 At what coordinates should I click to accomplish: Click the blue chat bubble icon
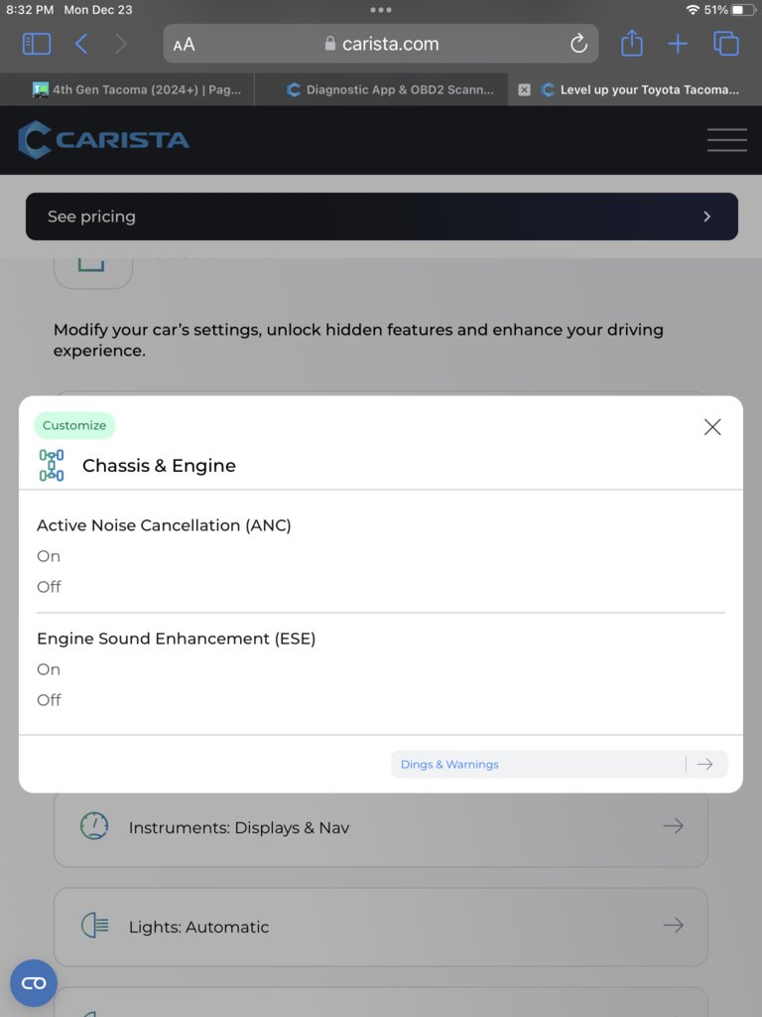pyautogui.click(x=34, y=982)
